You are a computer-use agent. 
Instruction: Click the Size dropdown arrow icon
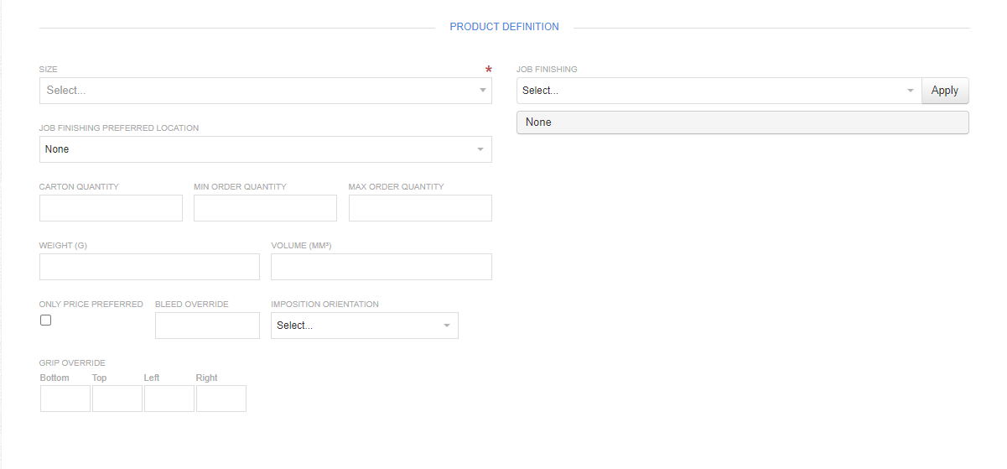(483, 91)
